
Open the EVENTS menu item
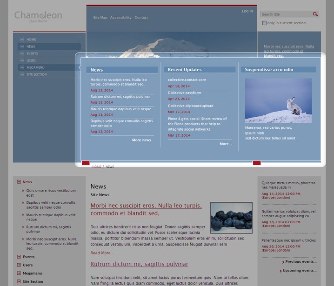point(49,53)
